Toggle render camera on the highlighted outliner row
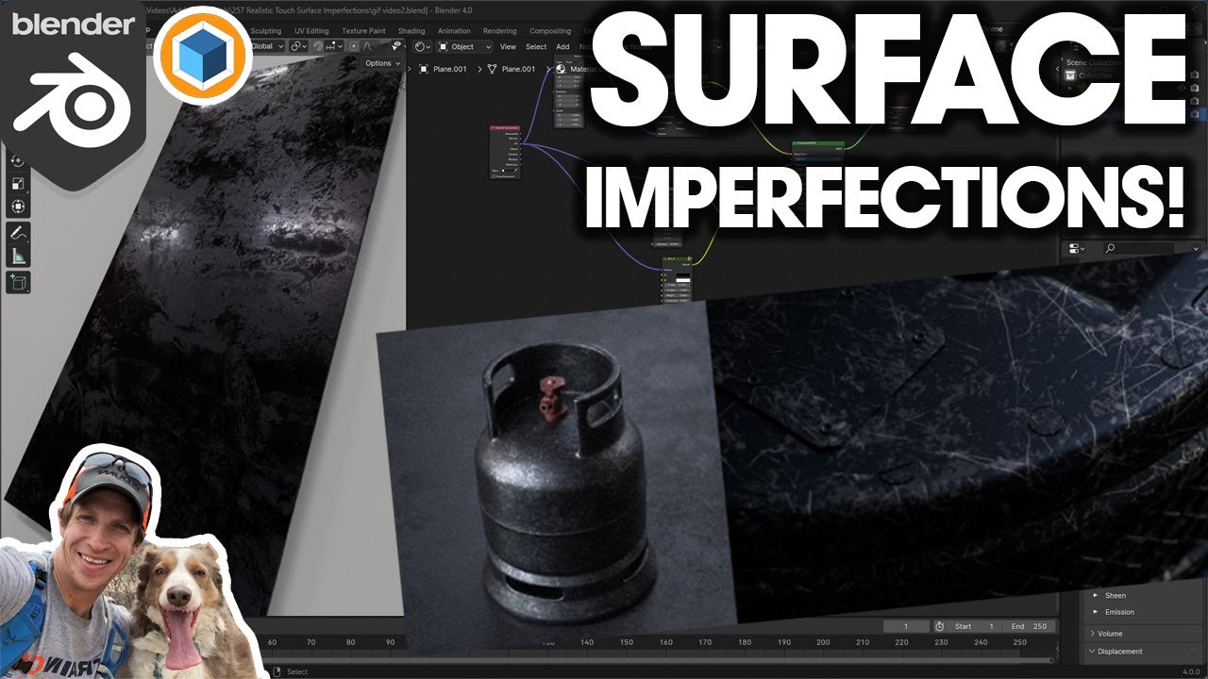 pyautogui.click(x=1193, y=114)
